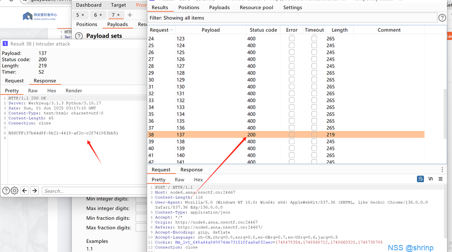Select result row with payload 140
452x252 pixels.
coord(286,155)
